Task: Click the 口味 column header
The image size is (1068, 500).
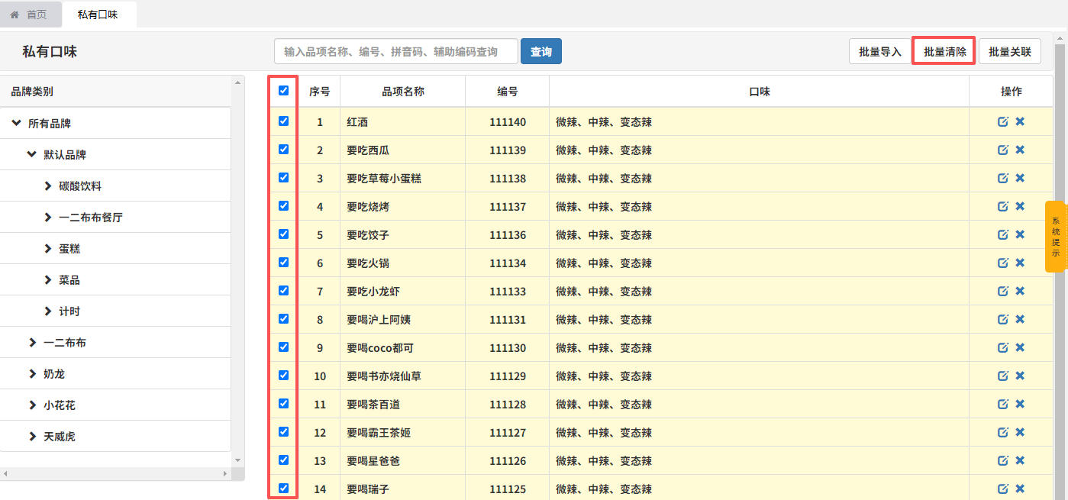Action: pos(760,92)
